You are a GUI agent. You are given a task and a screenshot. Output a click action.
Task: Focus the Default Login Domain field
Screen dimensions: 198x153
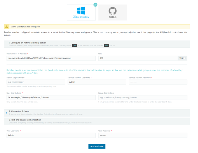[x=35, y=82]
